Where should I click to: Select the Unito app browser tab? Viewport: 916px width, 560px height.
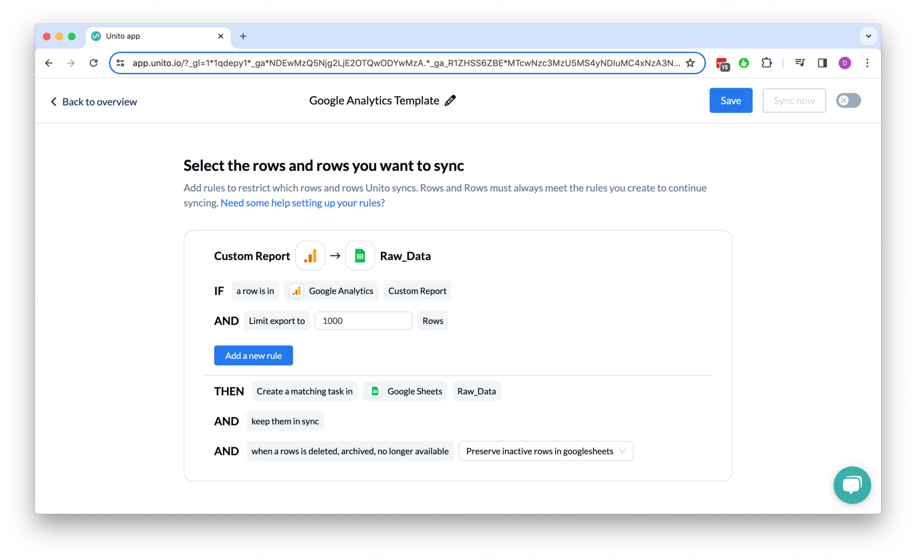[143, 36]
